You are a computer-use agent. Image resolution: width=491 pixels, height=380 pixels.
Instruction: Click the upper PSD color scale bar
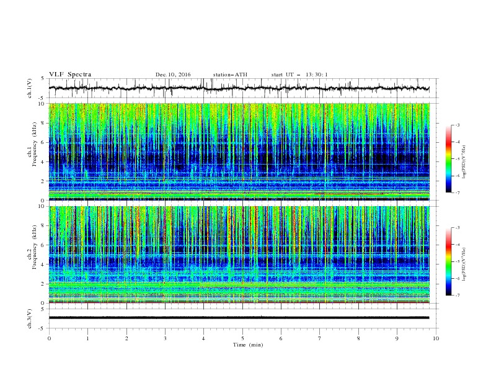tap(448, 159)
